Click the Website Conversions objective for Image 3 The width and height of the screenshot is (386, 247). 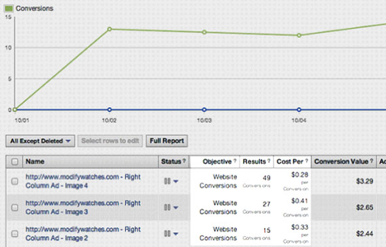pos(218,207)
